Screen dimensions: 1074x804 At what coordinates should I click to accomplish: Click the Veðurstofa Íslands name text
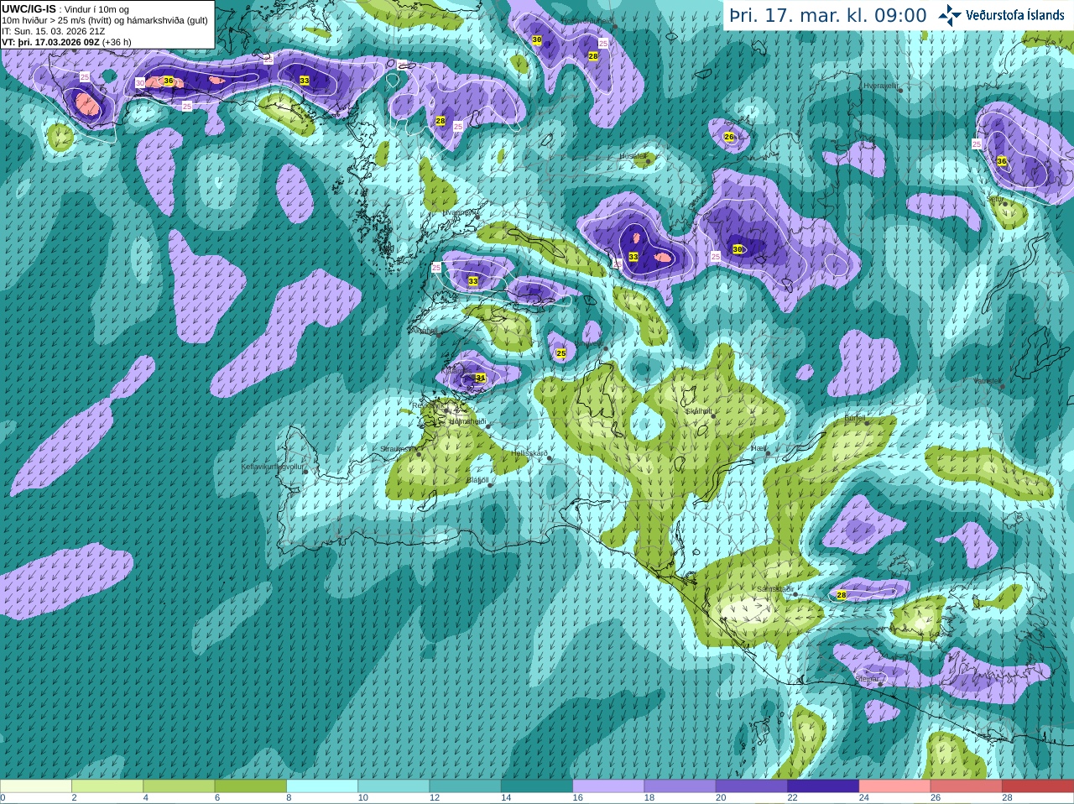1015,15
